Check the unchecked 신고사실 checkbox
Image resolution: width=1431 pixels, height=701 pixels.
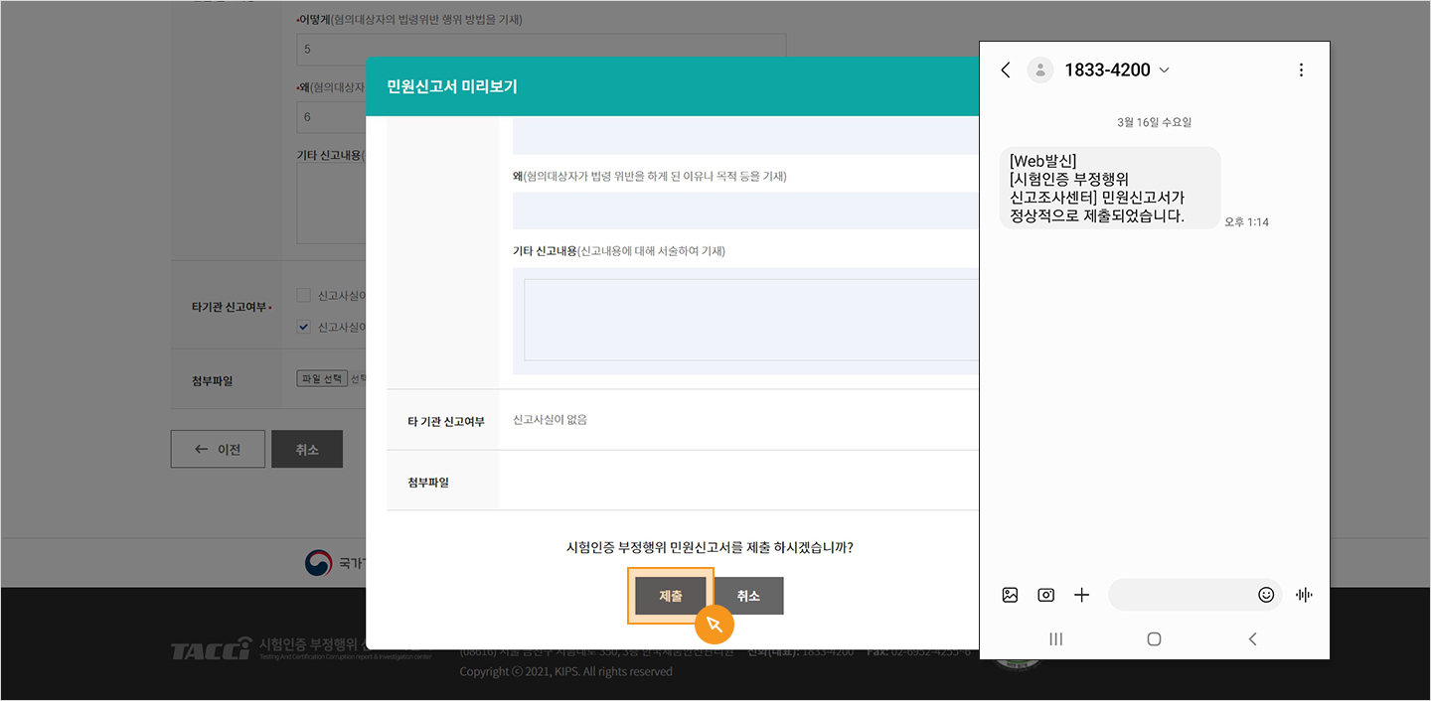[x=303, y=295]
